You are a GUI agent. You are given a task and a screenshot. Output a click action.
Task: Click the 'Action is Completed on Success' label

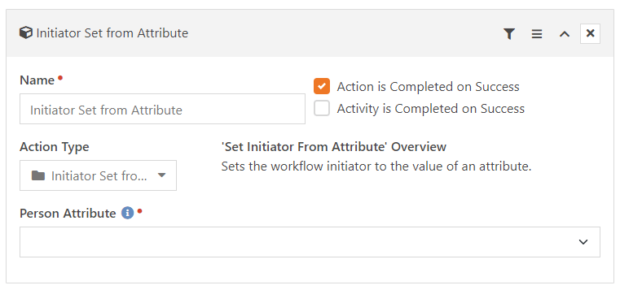pyautogui.click(x=428, y=87)
